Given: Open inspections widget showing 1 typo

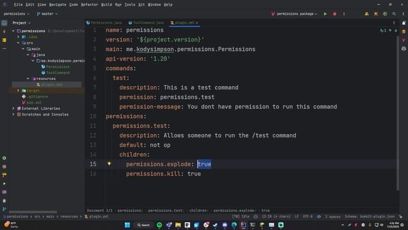Looking at the screenshot, I should point(383,31).
